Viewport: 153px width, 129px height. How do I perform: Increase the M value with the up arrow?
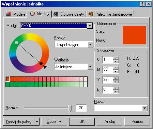pyautogui.click(x=116, y=68)
